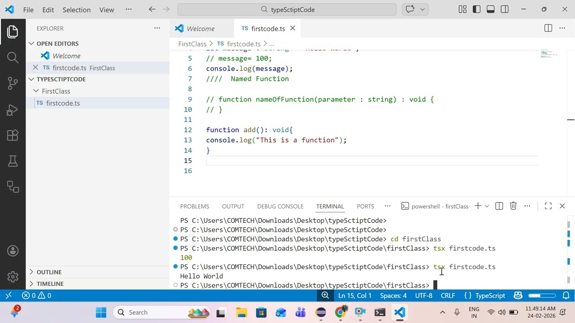Click the code minimap preview

pos(549,53)
